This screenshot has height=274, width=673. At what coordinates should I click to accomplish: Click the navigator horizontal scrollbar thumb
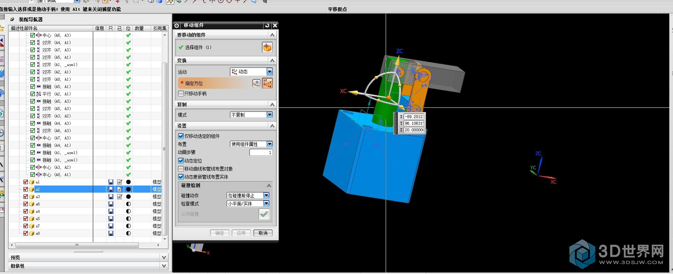click(77, 245)
